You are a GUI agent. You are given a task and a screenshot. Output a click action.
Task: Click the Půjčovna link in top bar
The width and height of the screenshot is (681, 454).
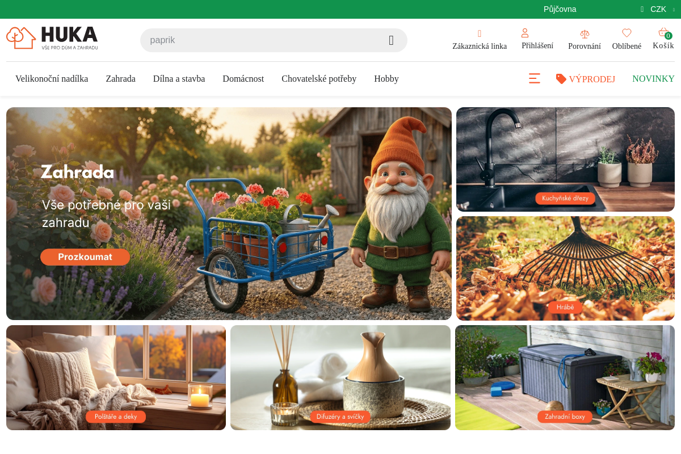point(560,9)
